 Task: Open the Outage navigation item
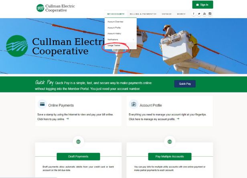(167, 14)
